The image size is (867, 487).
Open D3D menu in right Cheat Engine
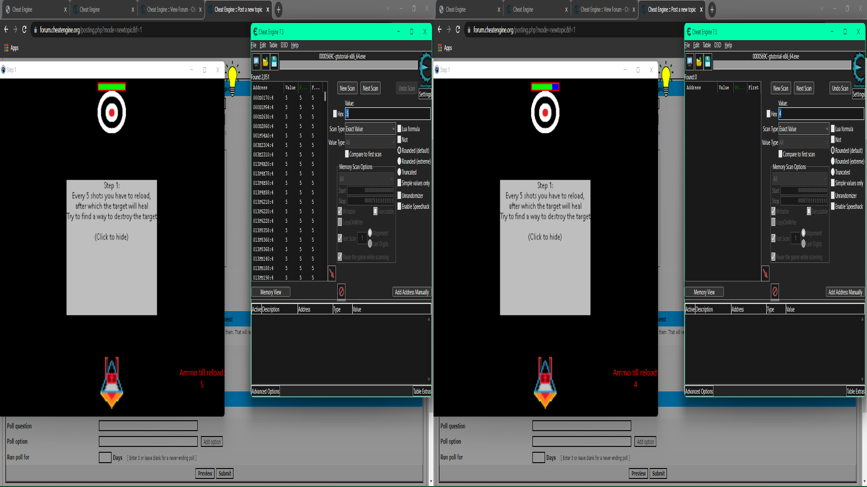(x=718, y=45)
